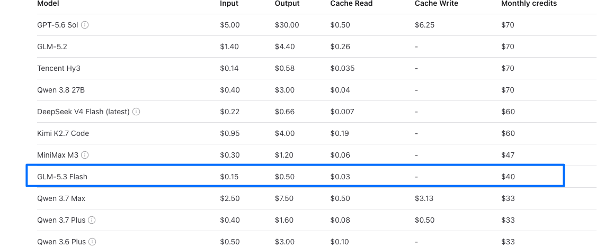Click the $6.25 cache write price
Screen dimensions: 605x247
tap(424, 25)
